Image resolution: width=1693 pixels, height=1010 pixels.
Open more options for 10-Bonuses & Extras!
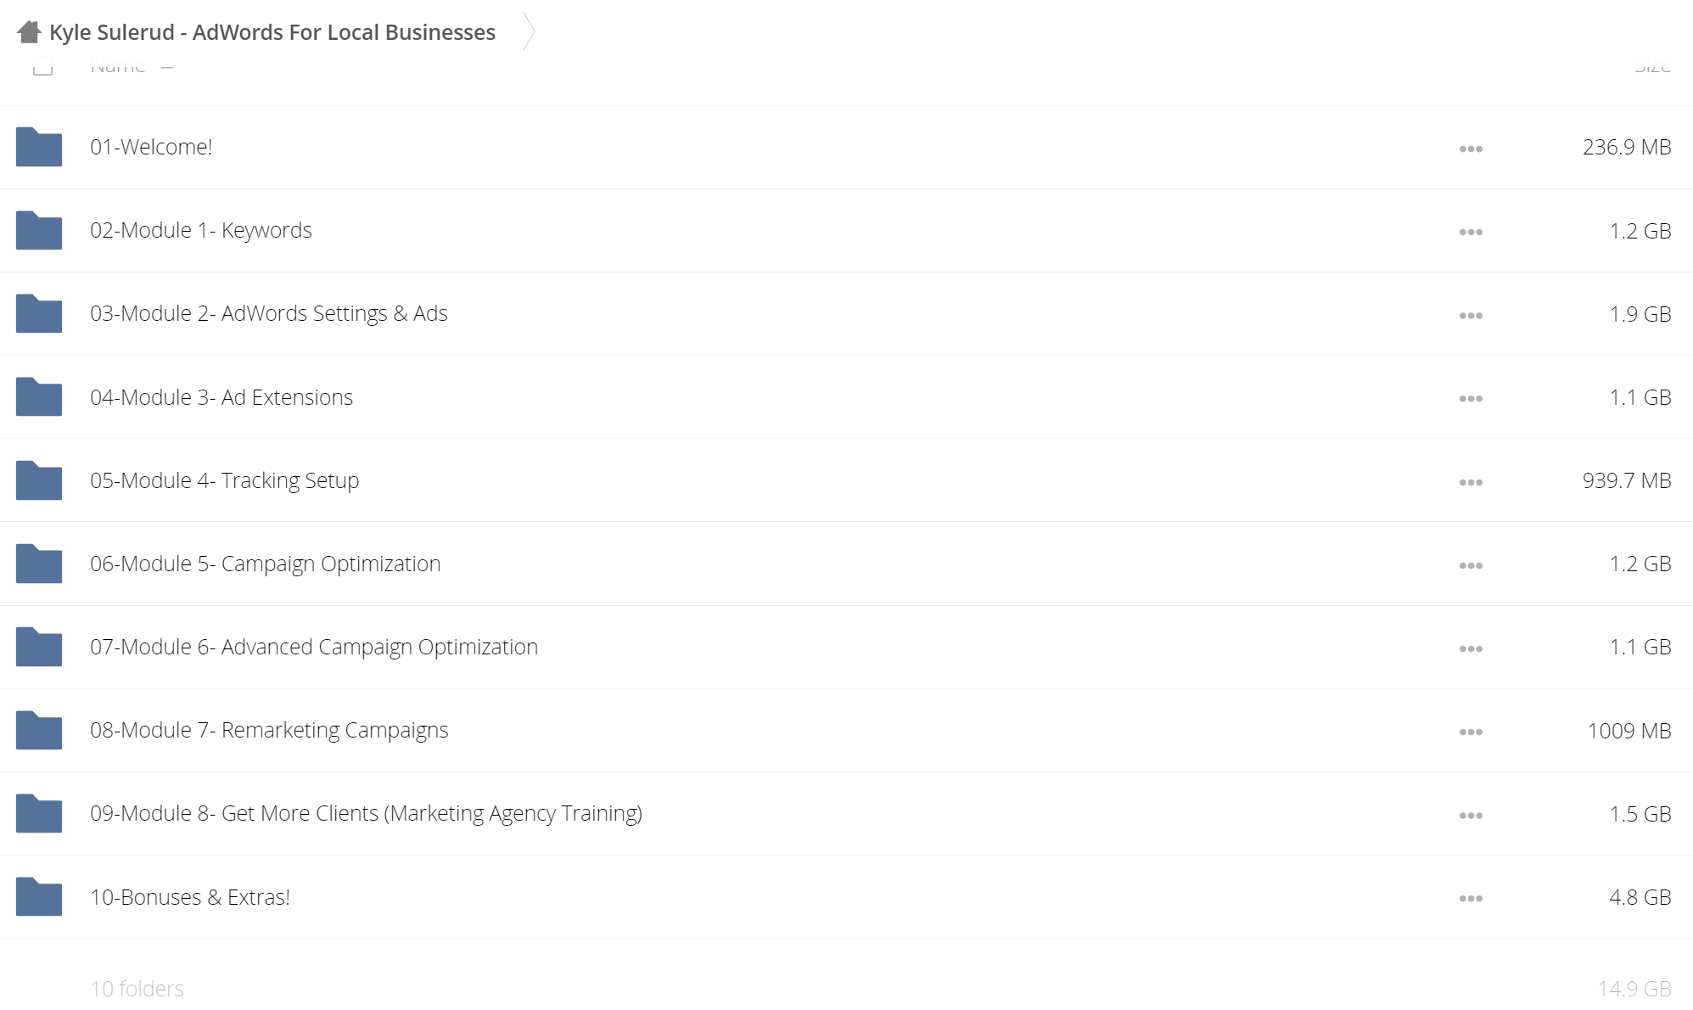click(1471, 898)
